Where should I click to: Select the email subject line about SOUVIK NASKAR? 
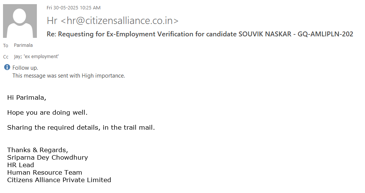pos(200,34)
